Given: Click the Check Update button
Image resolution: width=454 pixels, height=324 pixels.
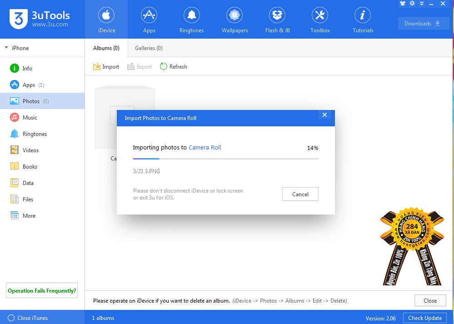Looking at the screenshot, I should tap(425, 318).
